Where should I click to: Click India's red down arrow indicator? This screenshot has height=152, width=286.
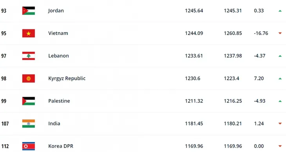coord(280,123)
